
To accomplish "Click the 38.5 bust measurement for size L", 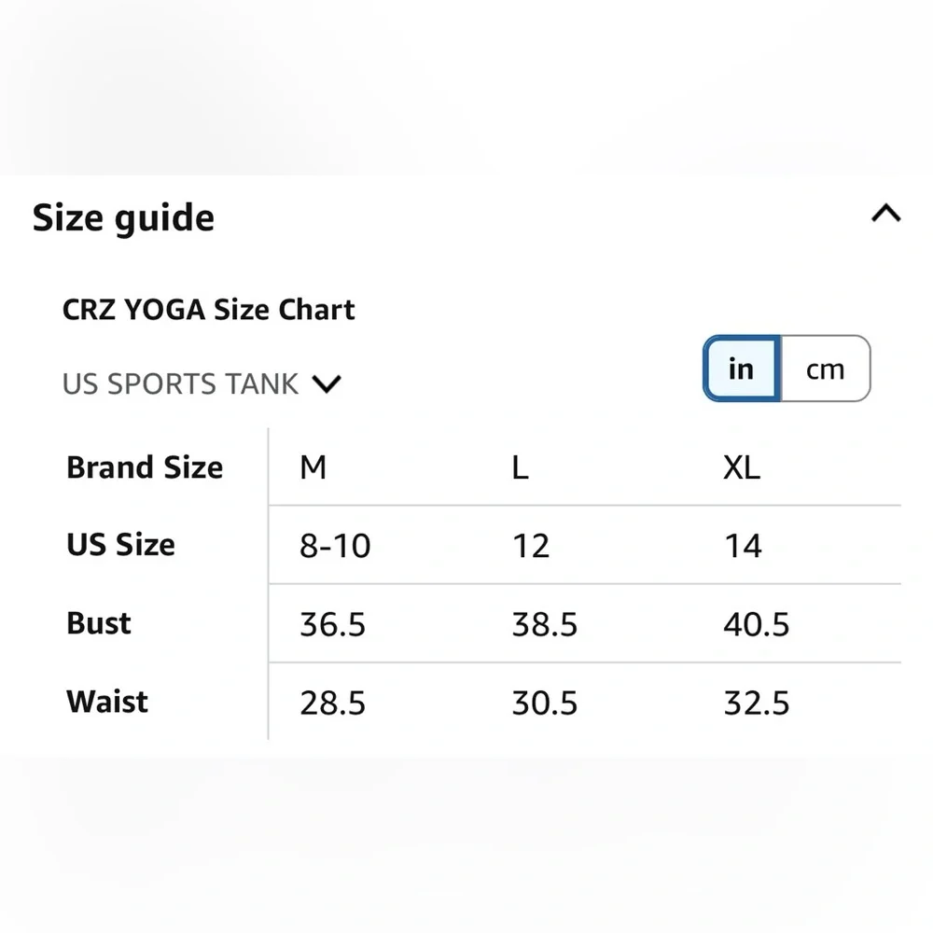I will click(x=547, y=624).
